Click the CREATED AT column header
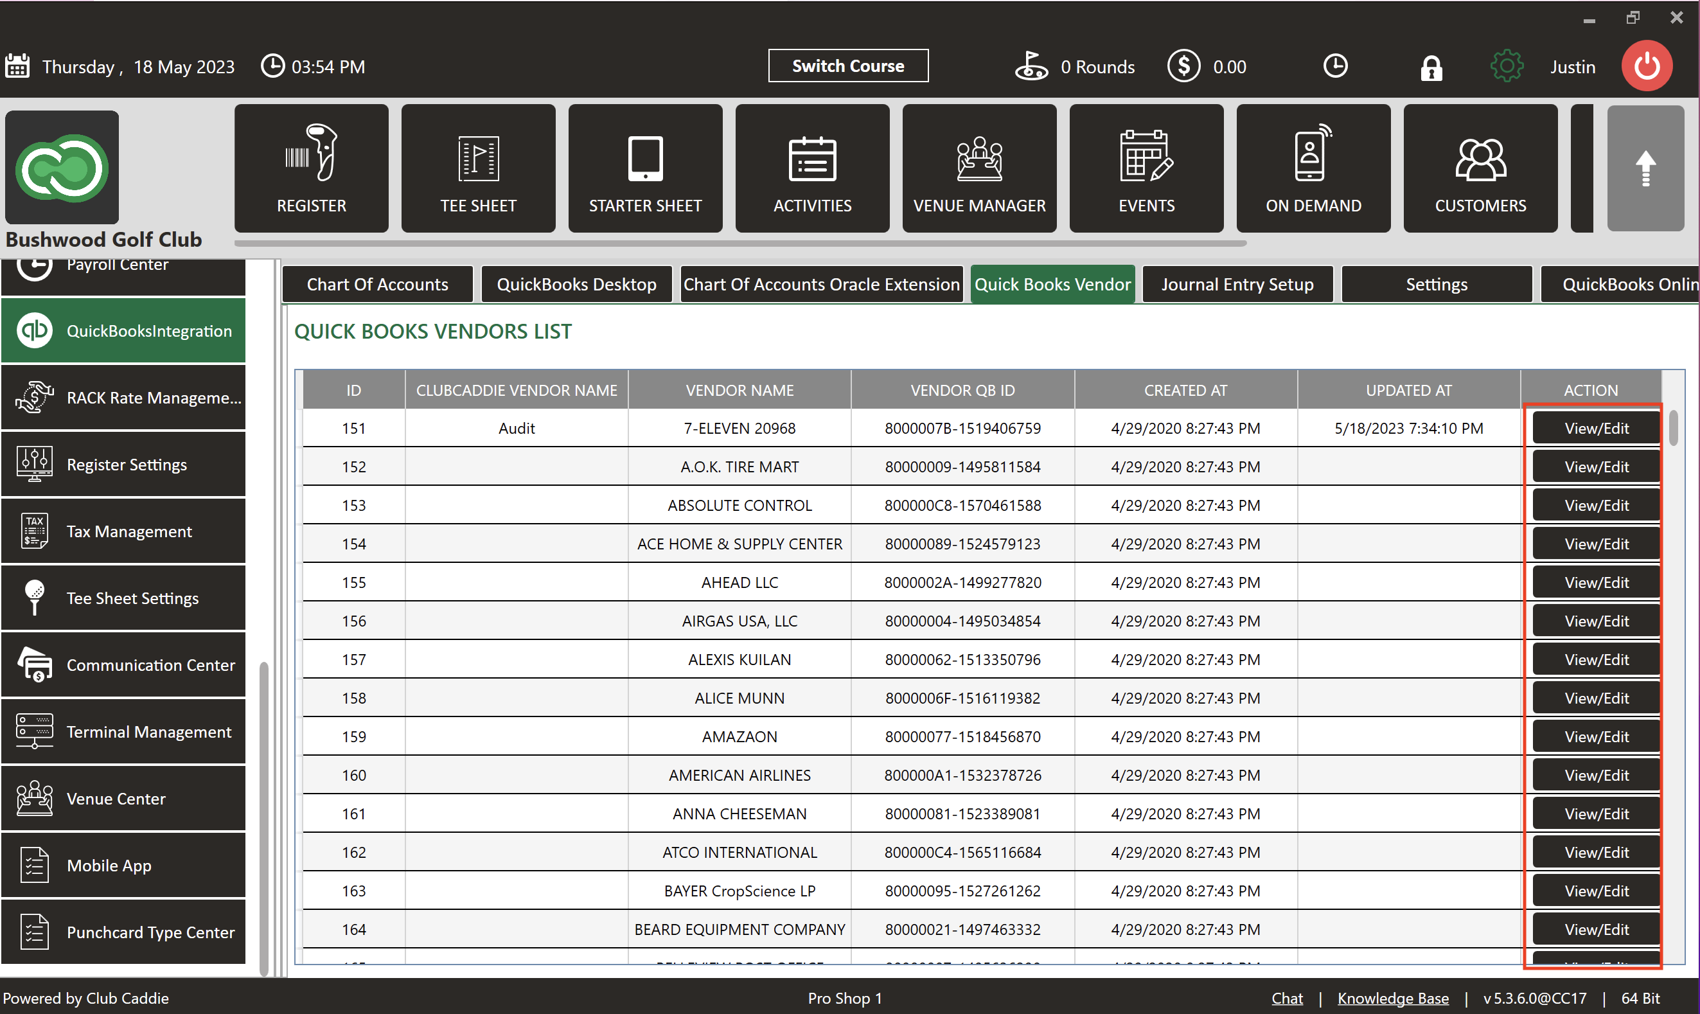 click(x=1186, y=390)
